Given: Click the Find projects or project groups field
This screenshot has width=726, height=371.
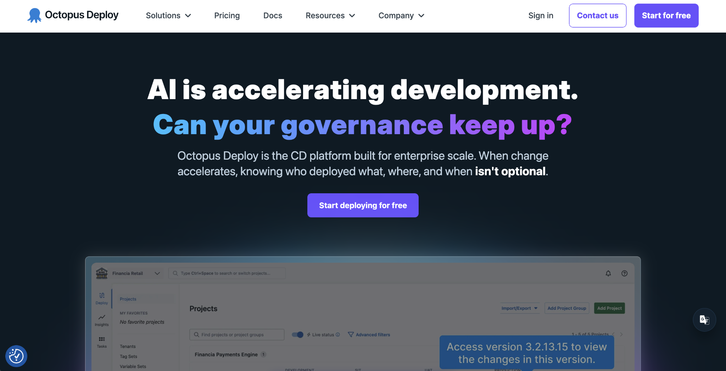Looking at the screenshot, I should point(237,335).
